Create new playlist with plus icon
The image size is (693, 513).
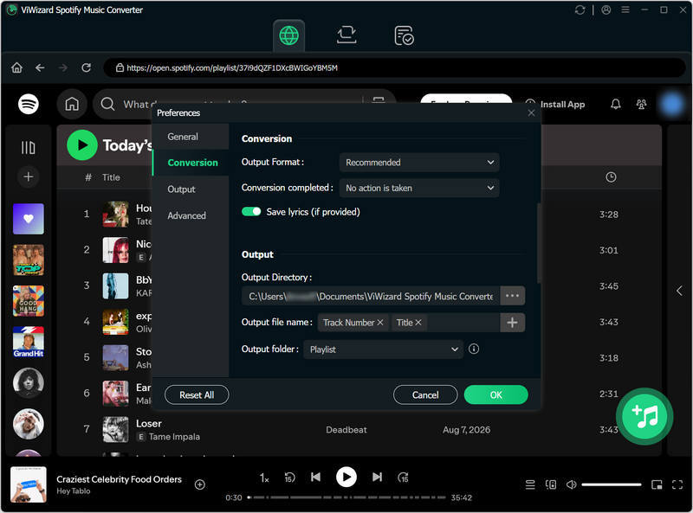(x=29, y=176)
